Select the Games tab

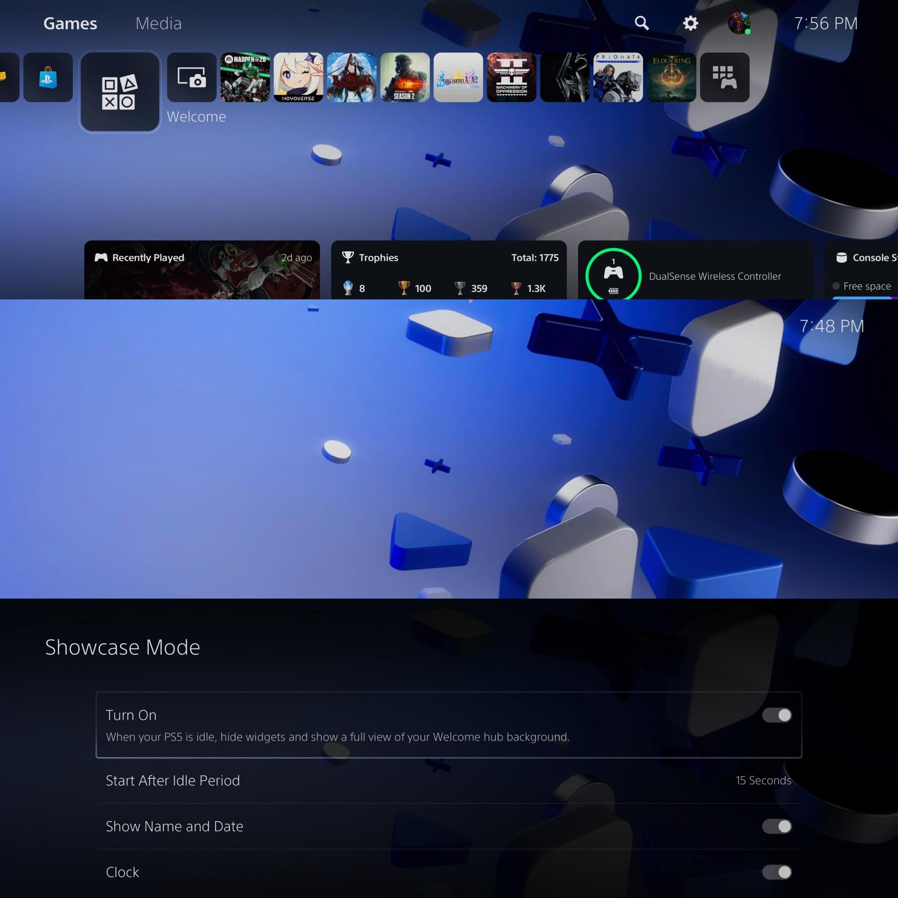70,23
